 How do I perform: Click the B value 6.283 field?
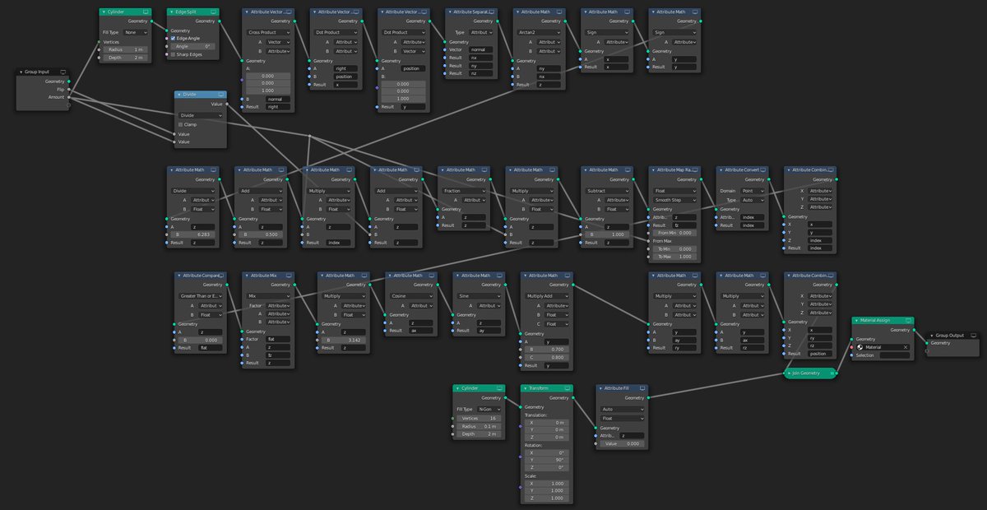pos(192,234)
